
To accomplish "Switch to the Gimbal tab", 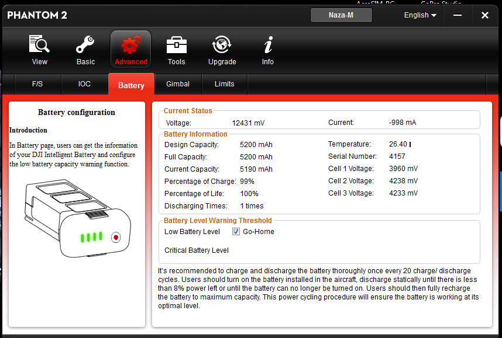I will point(178,84).
